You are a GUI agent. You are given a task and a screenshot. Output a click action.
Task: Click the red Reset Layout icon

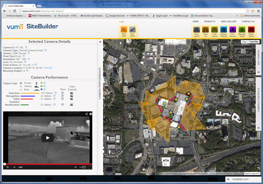tap(251, 30)
